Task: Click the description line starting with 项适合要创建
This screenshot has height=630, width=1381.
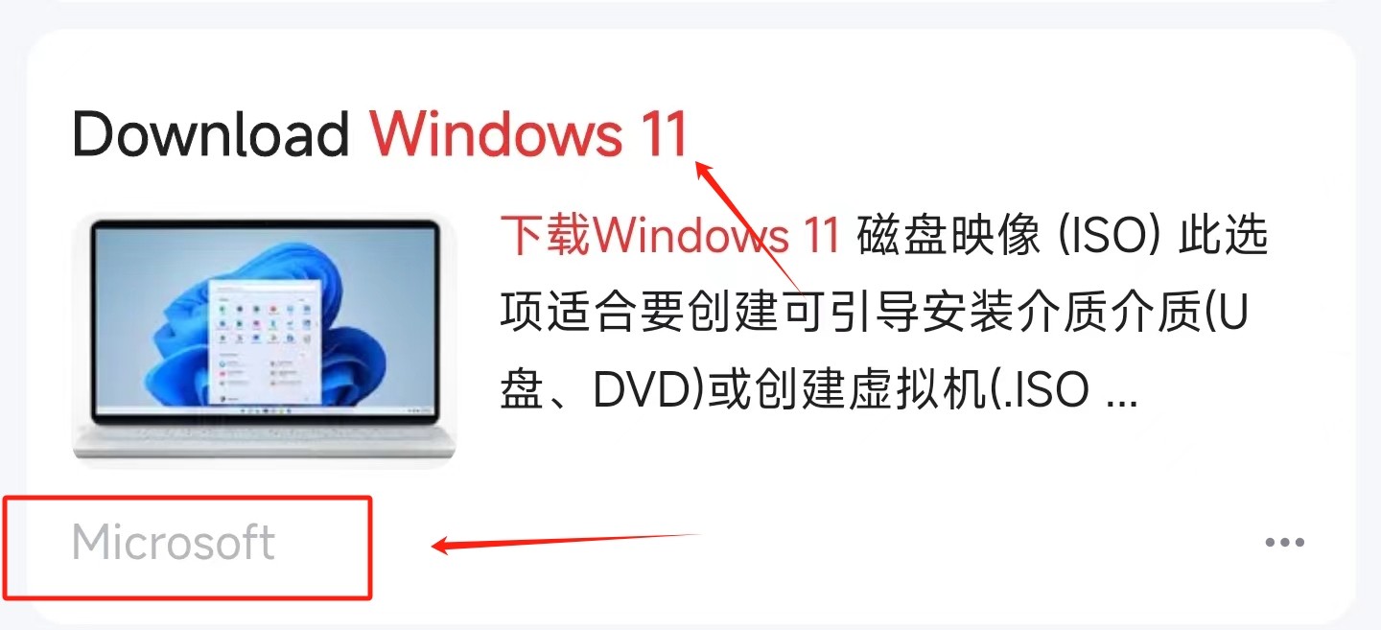Action: pos(874,314)
